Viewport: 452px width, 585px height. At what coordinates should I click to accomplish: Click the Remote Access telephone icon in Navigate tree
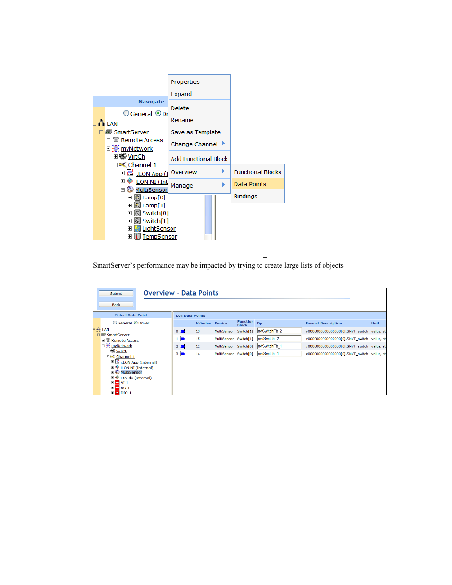point(116,140)
